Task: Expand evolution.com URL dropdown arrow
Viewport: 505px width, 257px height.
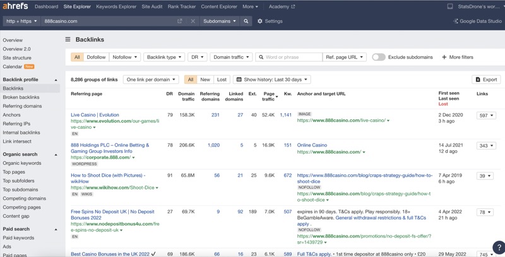Action: point(94,128)
